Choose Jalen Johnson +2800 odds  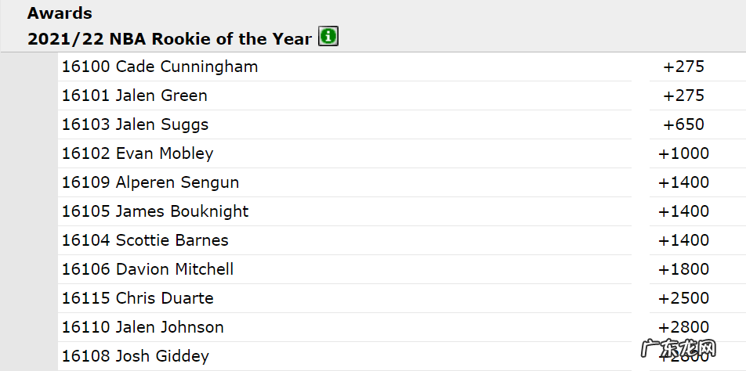(683, 327)
